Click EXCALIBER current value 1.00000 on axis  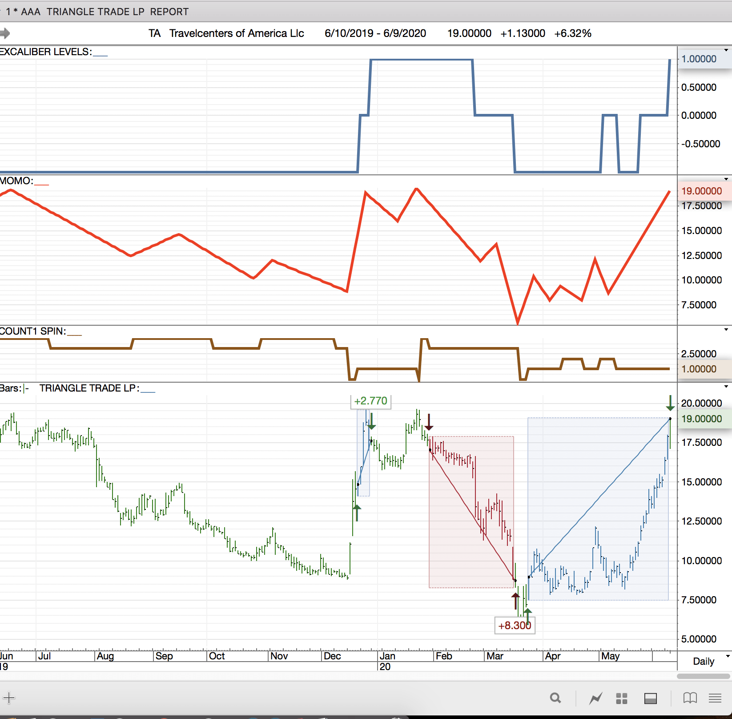coord(699,59)
